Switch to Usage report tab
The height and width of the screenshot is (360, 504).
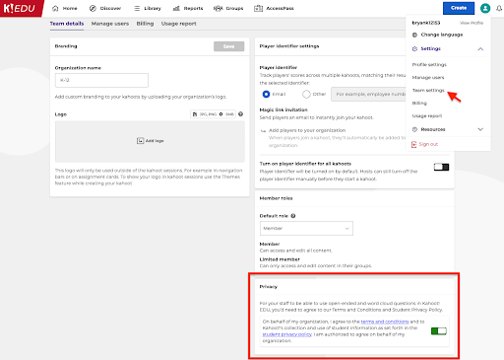pyautogui.click(x=178, y=24)
